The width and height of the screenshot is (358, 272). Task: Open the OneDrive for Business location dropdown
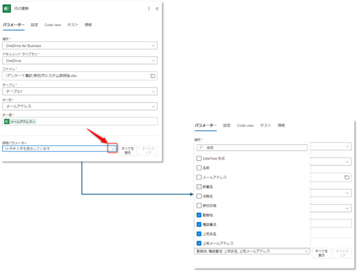pos(80,45)
